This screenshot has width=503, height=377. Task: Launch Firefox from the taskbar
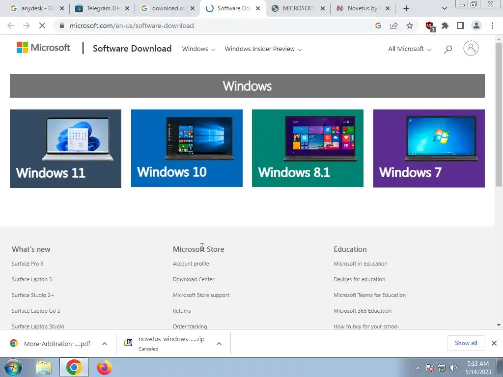[105, 367]
